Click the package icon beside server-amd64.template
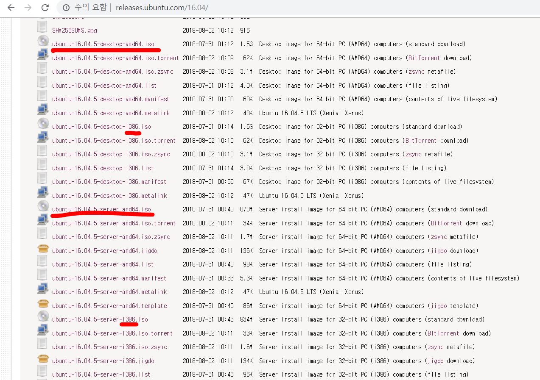 [43, 303]
